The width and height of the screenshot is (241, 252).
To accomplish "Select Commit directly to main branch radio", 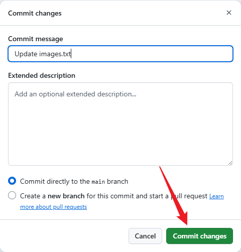I will [12, 181].
